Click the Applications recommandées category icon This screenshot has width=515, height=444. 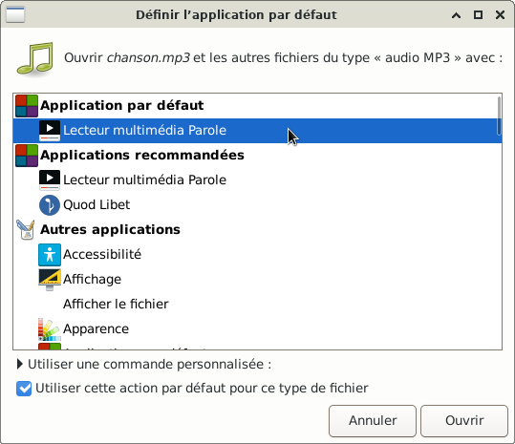[27, 156]
